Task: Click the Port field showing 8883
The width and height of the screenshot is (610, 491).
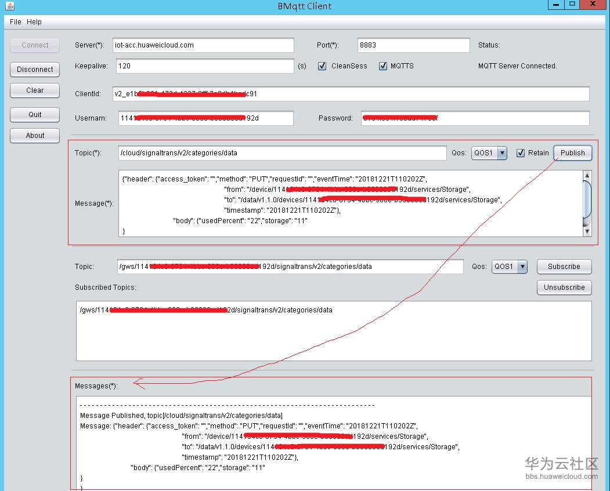Action: point(414,45)
